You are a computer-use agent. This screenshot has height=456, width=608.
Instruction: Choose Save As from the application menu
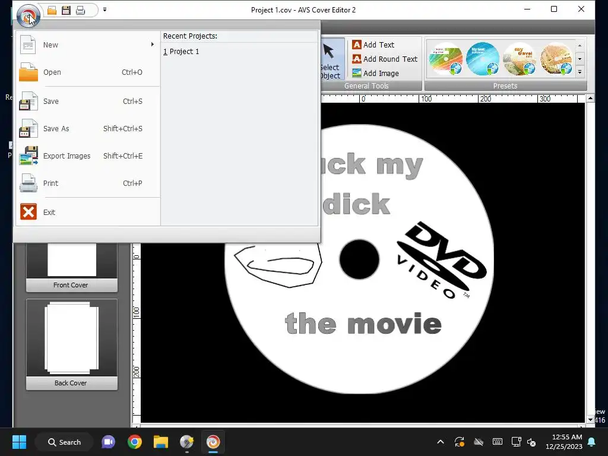[x=88, y=128]
